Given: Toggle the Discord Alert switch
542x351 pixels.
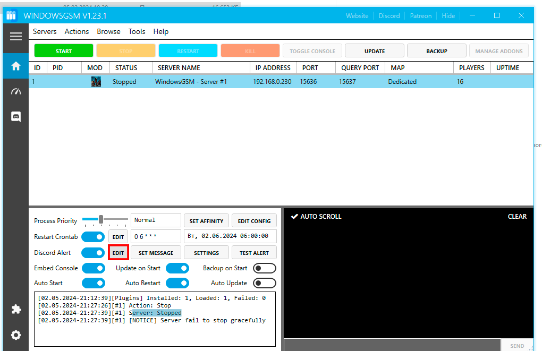Looking at the screenshot, I should [94, 253].
